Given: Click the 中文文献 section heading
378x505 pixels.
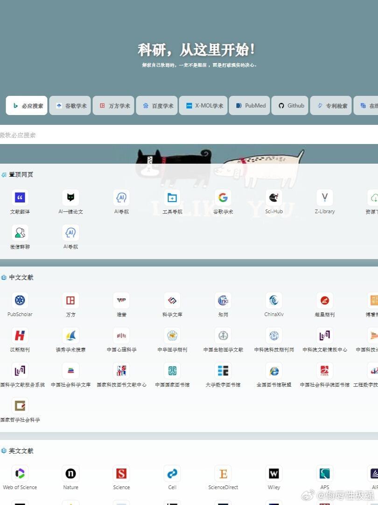Looking at the screenshot, I should [21, 277].
